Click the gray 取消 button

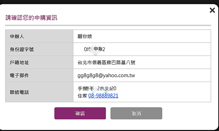point(136,113)
